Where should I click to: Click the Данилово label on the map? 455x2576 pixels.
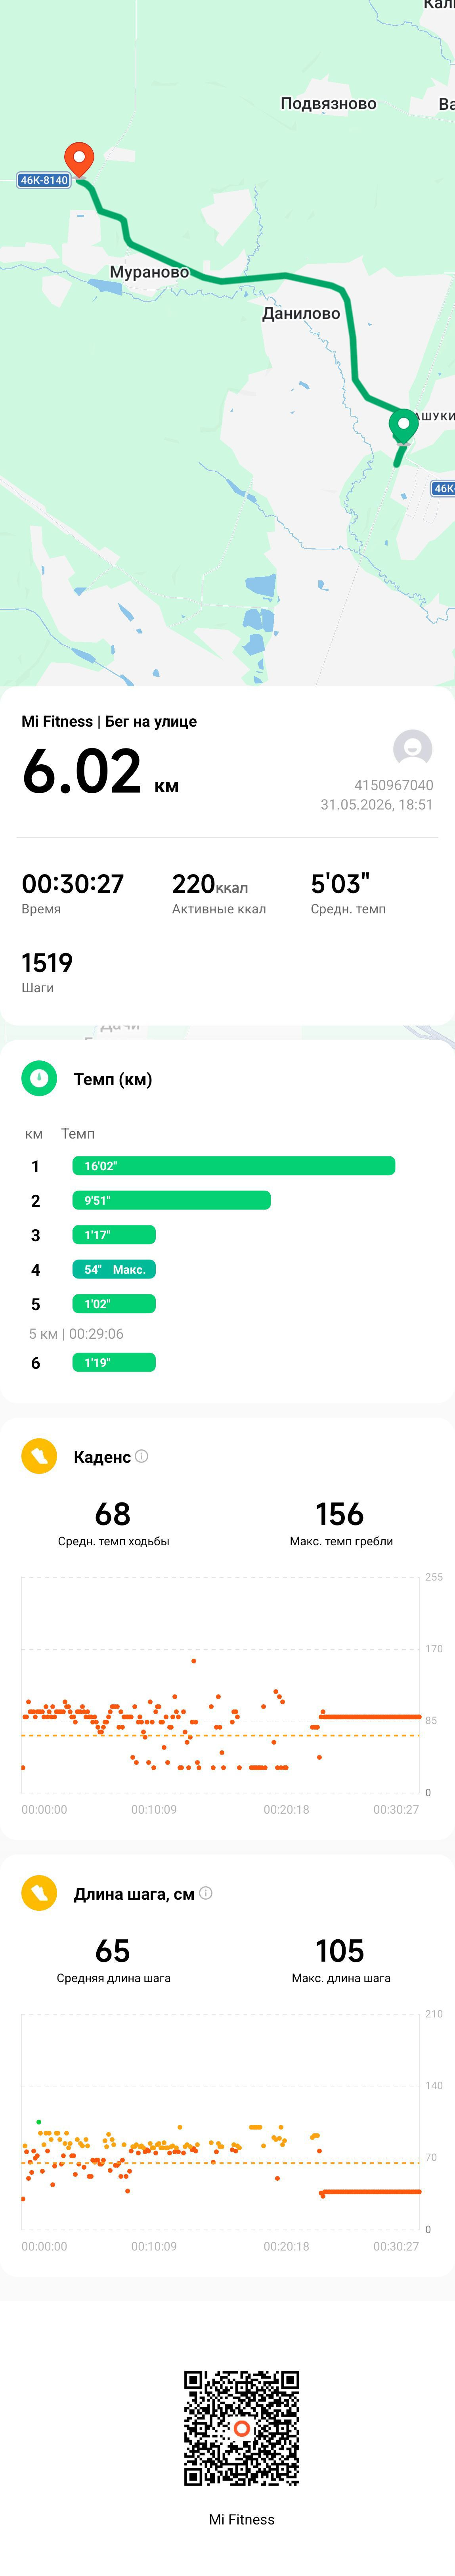pyautogui.click(x=301, y=314)
